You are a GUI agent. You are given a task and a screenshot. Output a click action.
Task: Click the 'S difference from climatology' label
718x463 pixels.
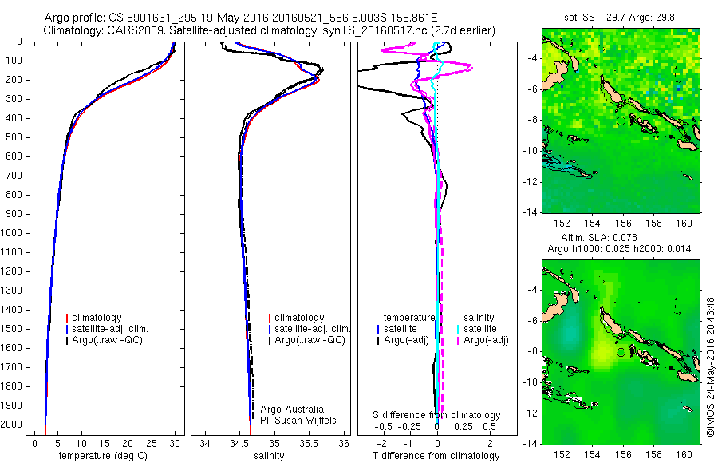436,415
